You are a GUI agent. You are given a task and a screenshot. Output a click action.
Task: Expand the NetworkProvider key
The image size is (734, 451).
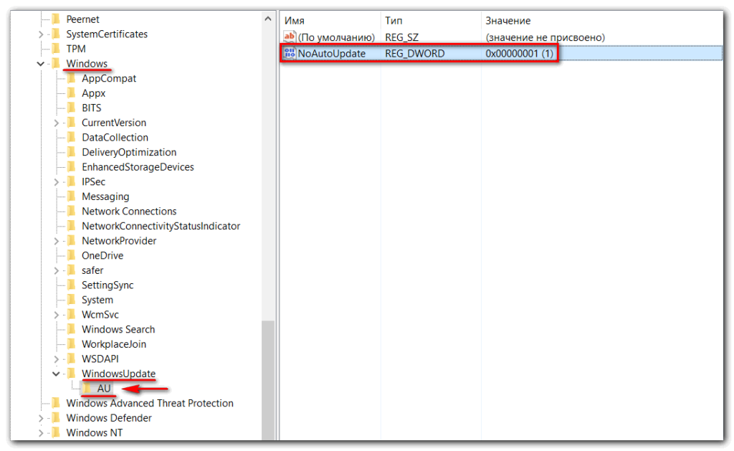(x=56, y=241)
